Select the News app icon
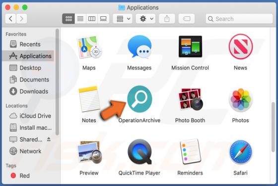278x186 pixels. click(x=241, y=46)
